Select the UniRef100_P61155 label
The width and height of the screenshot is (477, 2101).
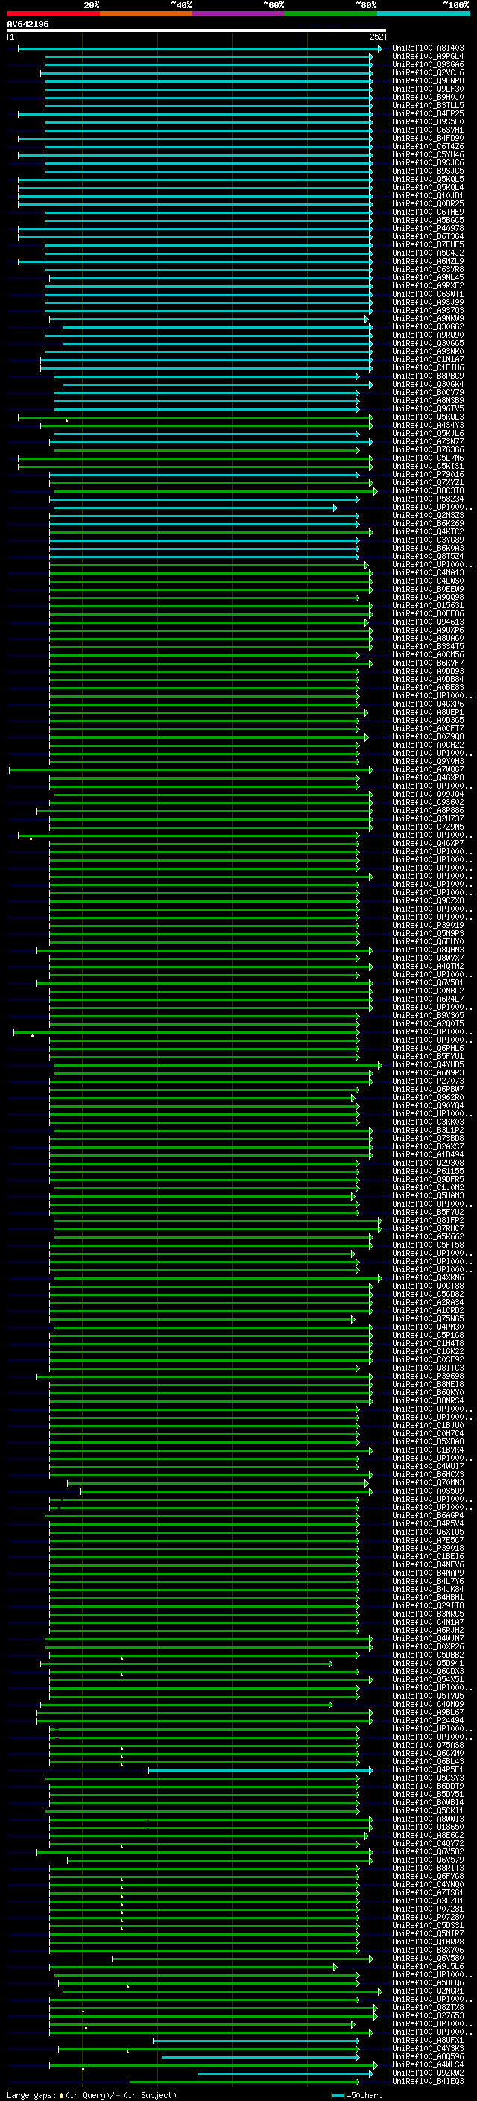coord(428,1171)
